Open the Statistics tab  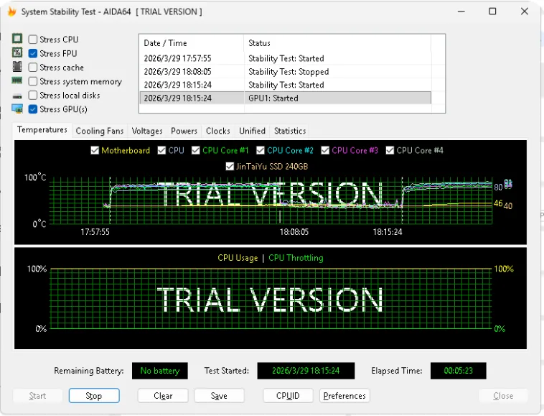click(290, 131)
